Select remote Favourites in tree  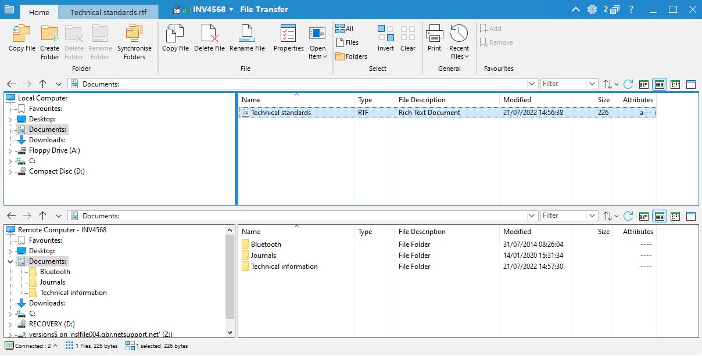tap(45, 240)
